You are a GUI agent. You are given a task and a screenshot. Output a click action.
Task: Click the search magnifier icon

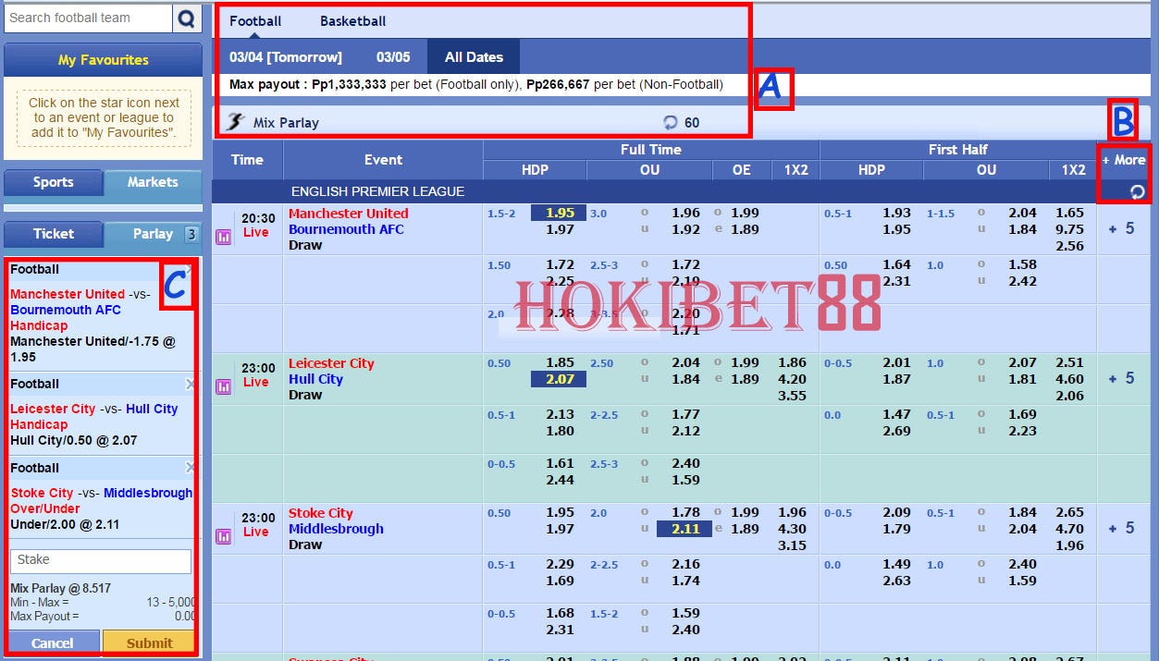tap(187, 18)
